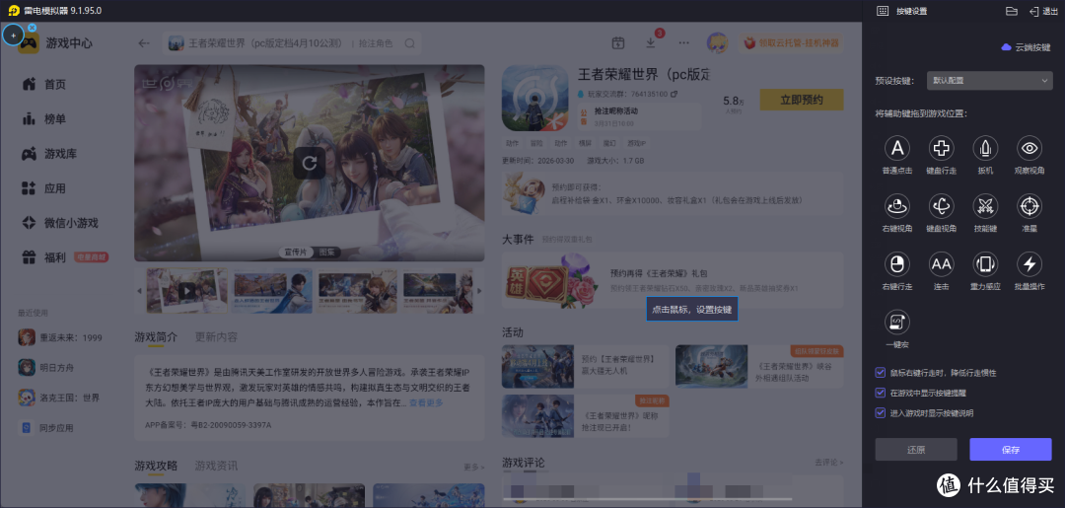The image size is (1065, 508).
Task: Select the 一键宏 macro script icon
Action: (x=897, y=322)
